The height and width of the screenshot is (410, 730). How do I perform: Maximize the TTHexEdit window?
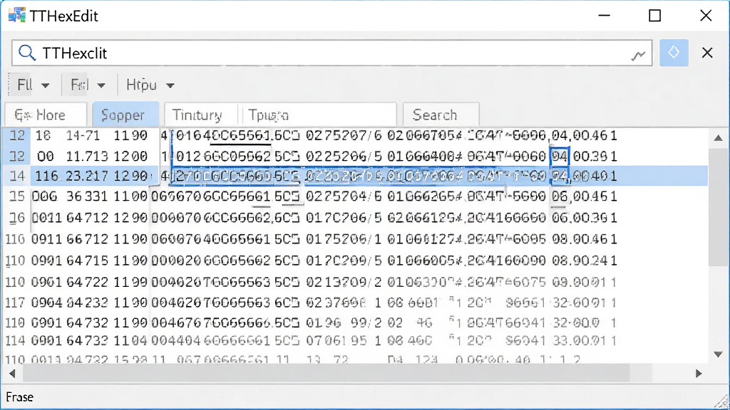click(654, 16)
